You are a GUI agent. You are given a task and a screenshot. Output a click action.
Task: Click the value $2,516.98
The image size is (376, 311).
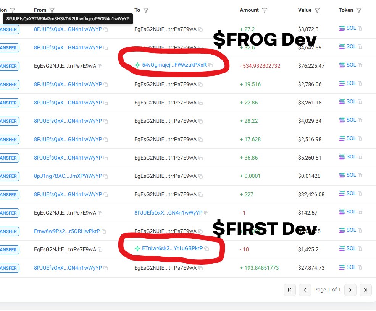(x=310, y=139)
